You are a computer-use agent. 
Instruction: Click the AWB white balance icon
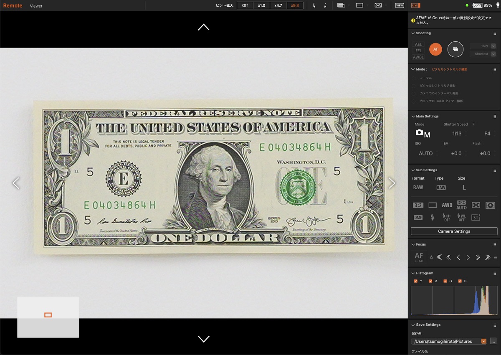(447, 205)
